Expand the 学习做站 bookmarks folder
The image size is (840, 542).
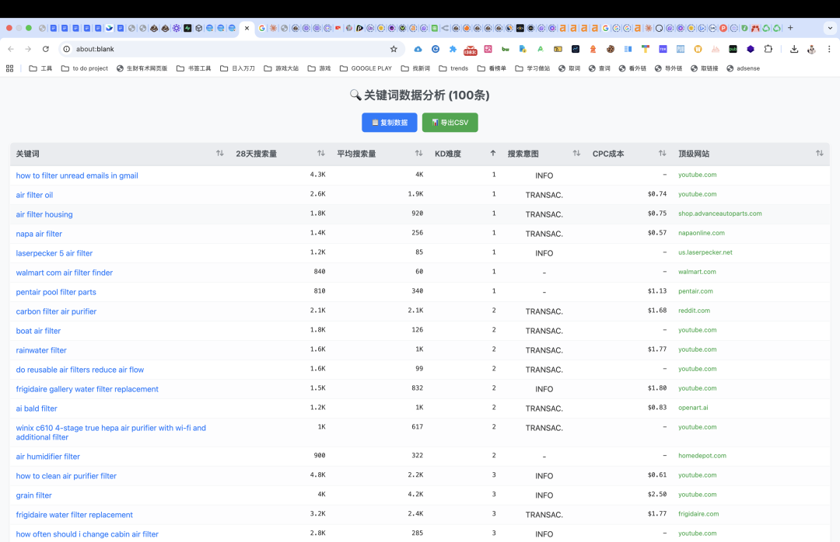coord(533,68)
